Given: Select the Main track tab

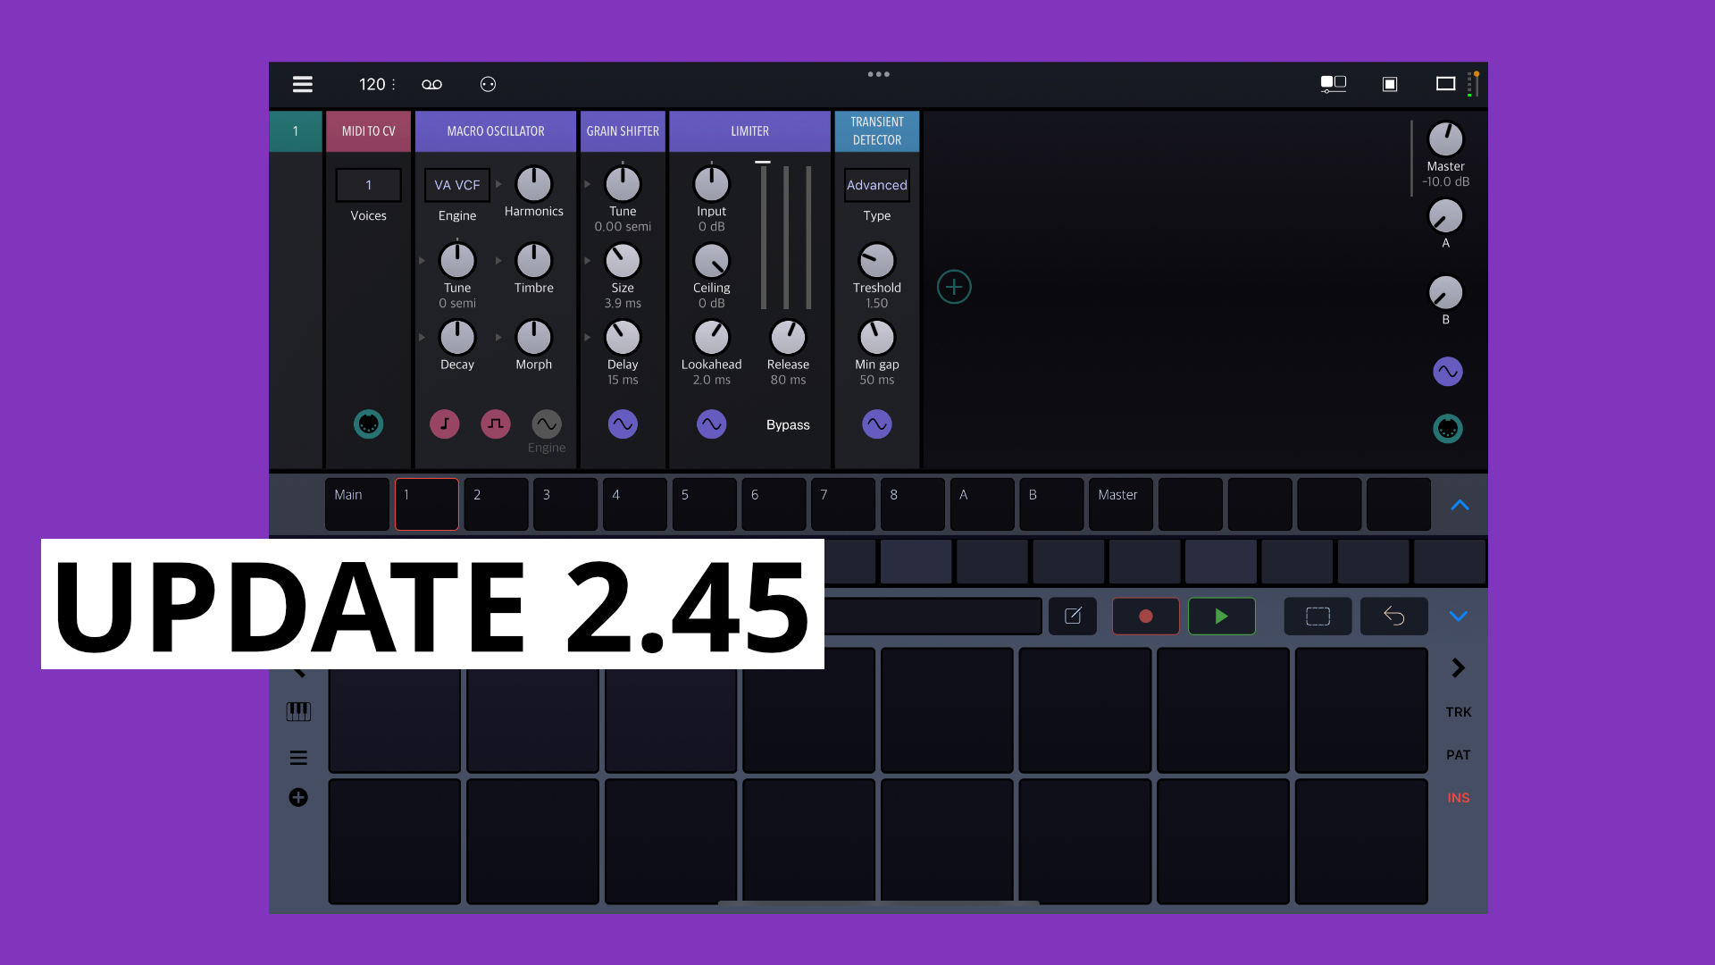Looking at the screenshot, I should tap(356, 504).
